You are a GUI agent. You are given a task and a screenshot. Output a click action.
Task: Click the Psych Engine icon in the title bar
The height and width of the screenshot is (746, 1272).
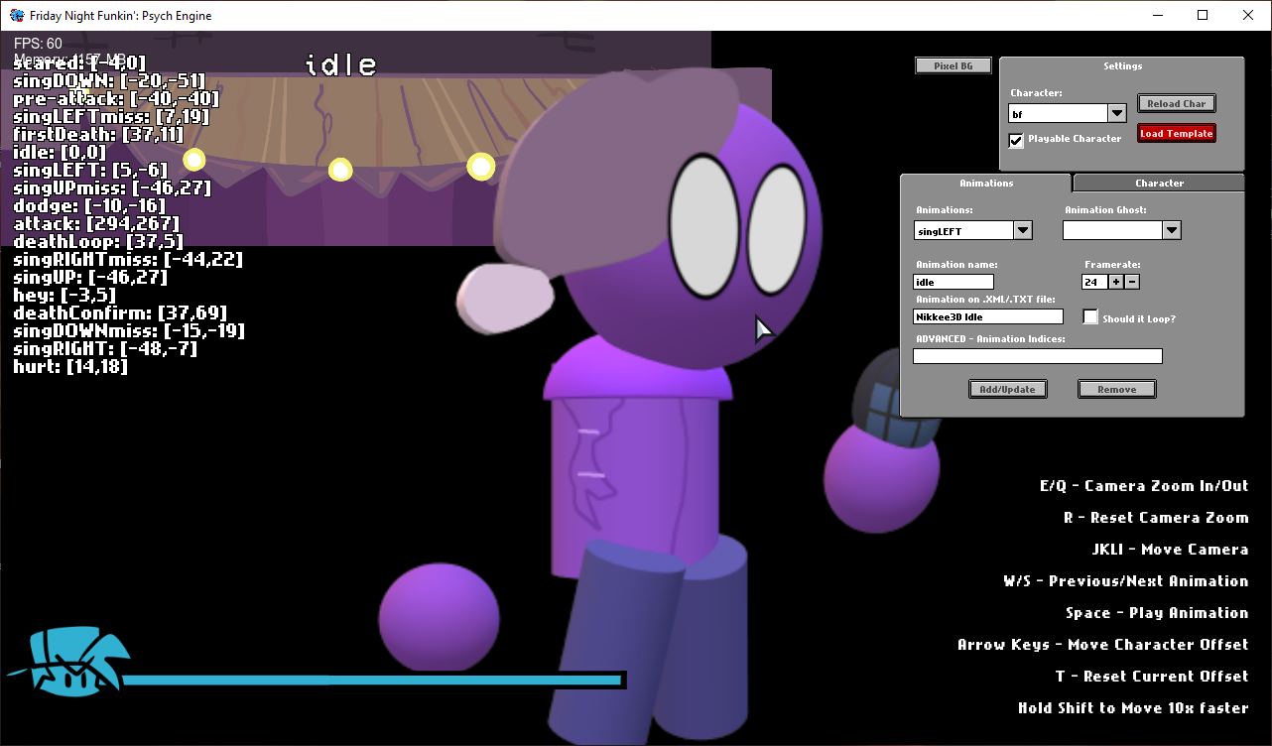pyautogui.click(x=16, y=15)
